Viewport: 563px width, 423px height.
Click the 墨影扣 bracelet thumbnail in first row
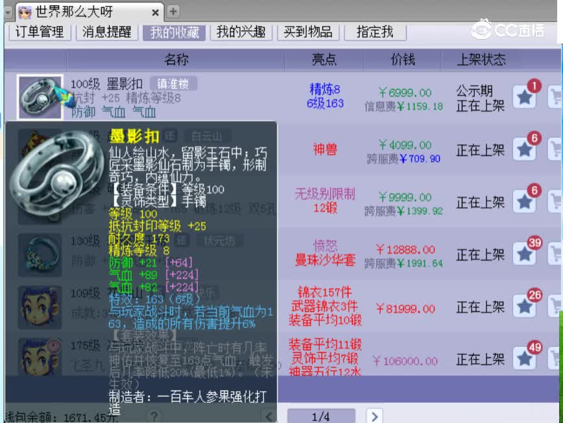tap(40, 97)
